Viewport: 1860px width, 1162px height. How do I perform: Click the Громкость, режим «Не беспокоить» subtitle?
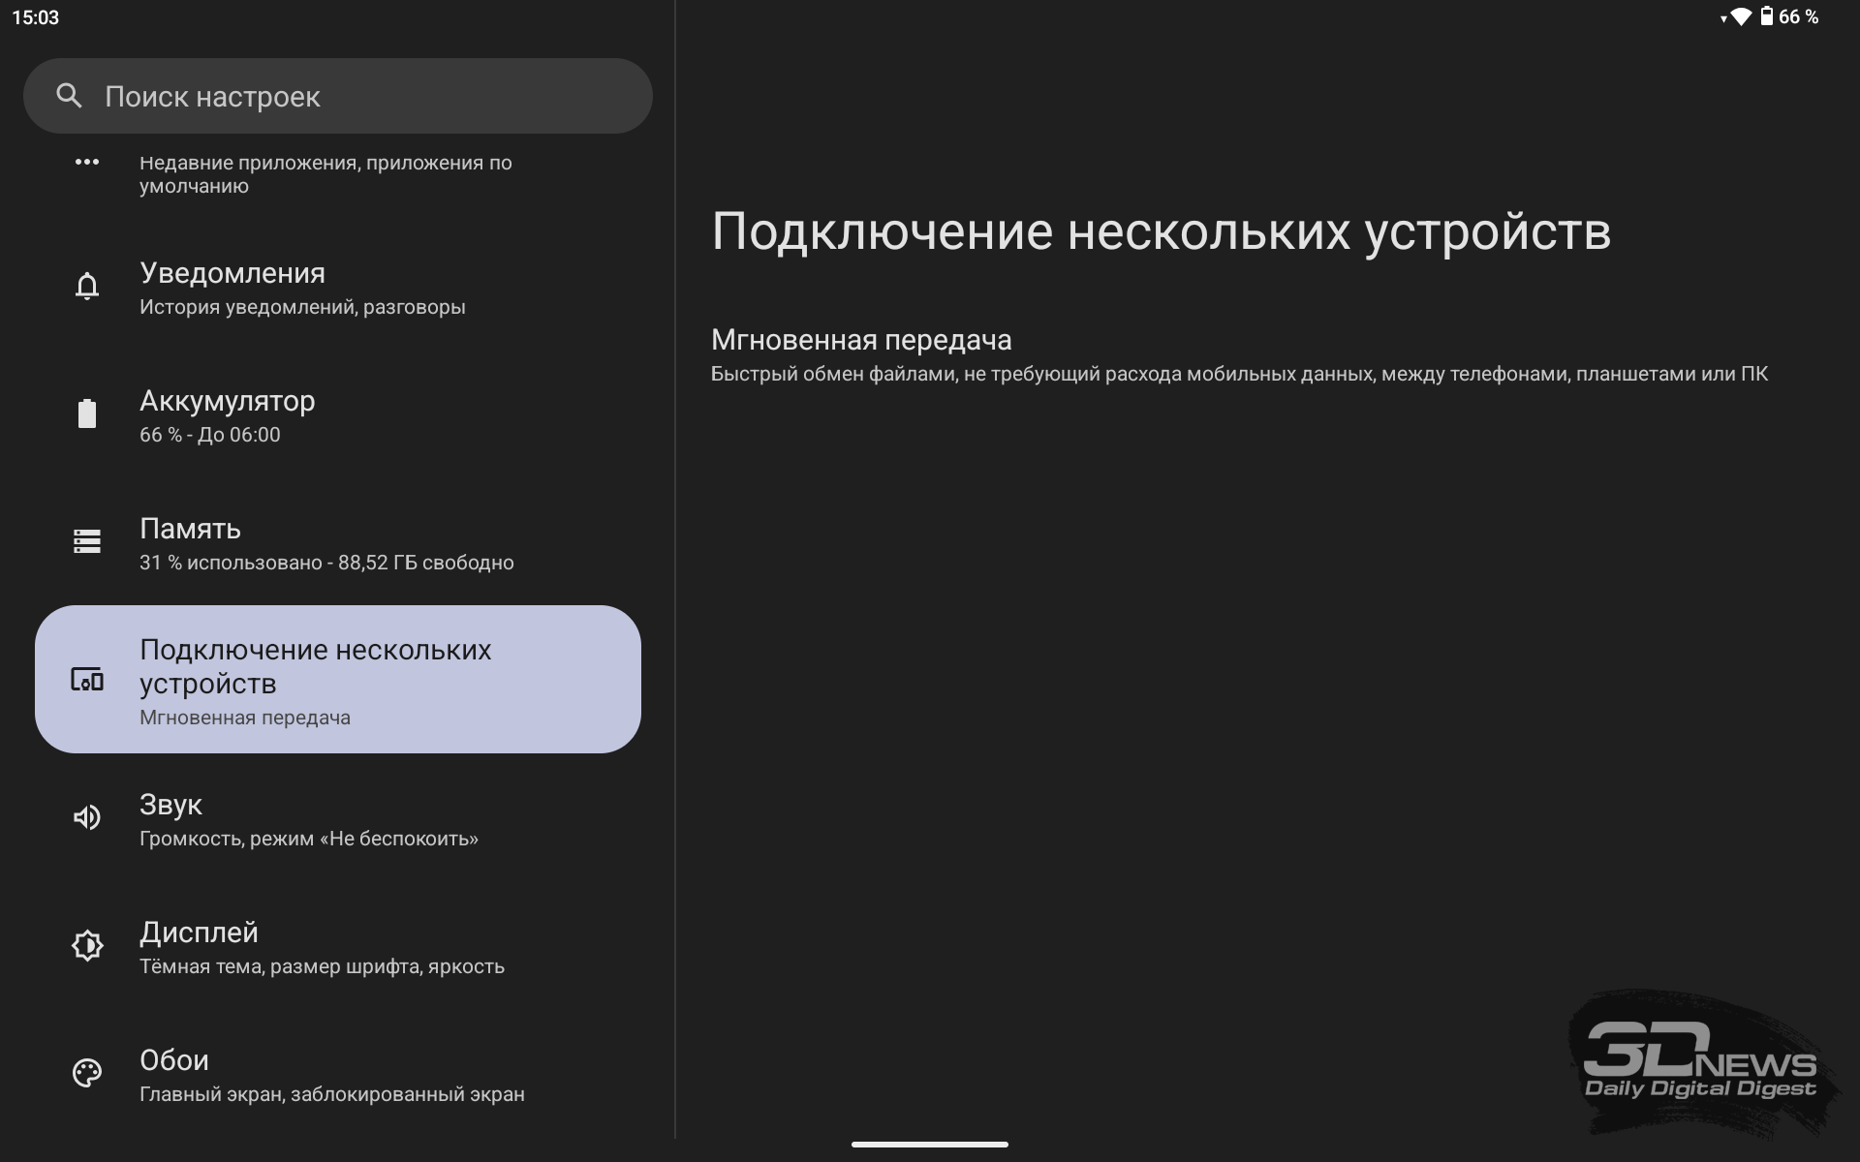pyautogui.click(x=309, y=839)
